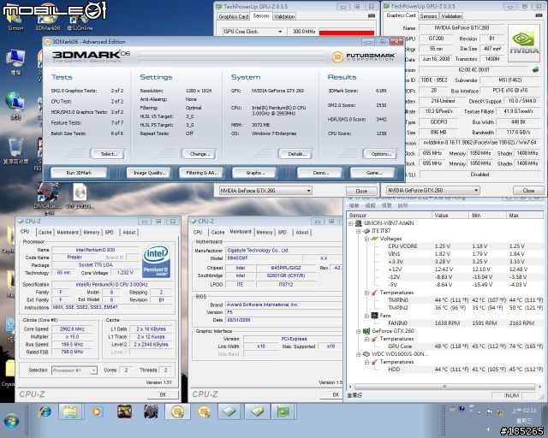Screen dimensions: 548x438
Task: Click Demo... button in 3DMark06
Action: 319,173
